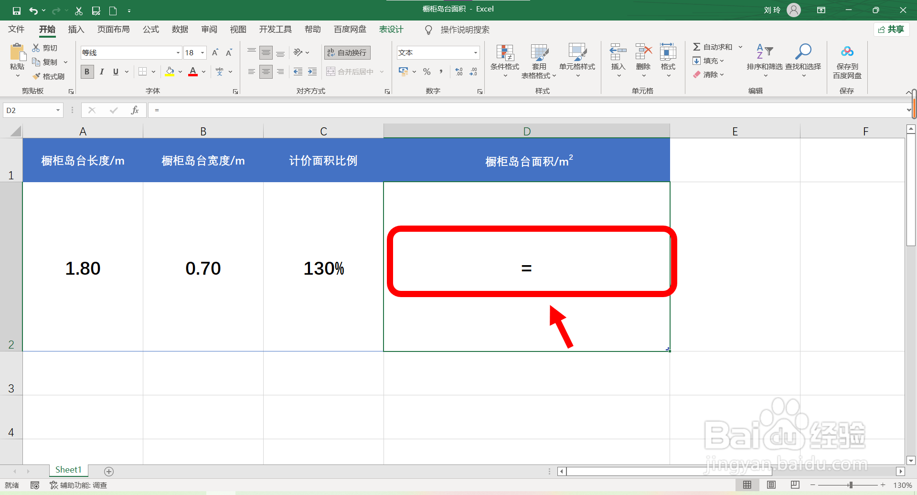Screen dimensions: 917x495
Task: Click Save to Baidu Netdisk icon
Action: click(847, 52)
